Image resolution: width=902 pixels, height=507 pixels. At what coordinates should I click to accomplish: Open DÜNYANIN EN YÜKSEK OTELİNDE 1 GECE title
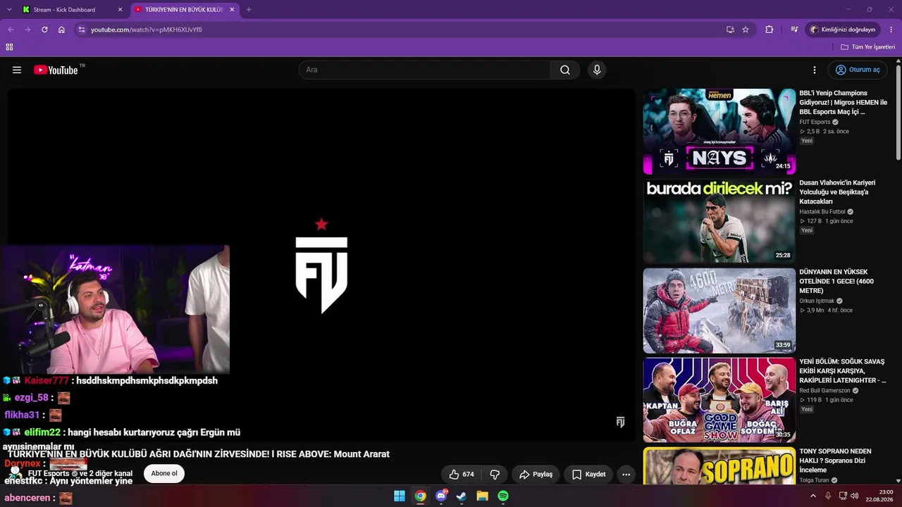(x=836, y=282)
